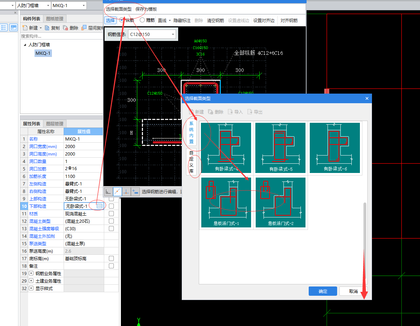Expand the 土建业务属性 group
The image size is (420, 326).
coord(31,281)
